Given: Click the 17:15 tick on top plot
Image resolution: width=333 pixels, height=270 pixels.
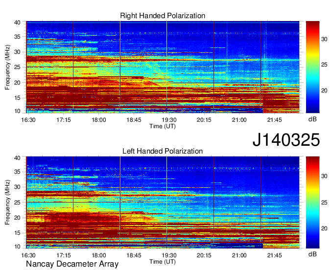Looking at the screenshot, I should tap(64, 120).
